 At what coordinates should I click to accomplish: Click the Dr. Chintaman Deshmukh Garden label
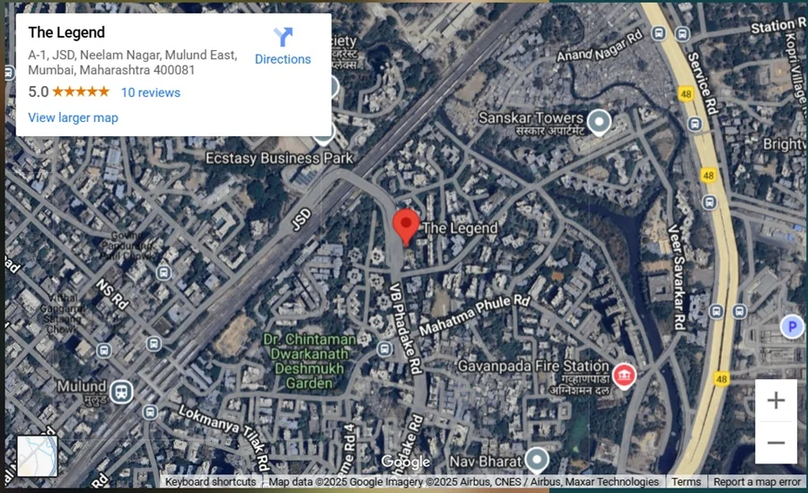point(309,361)
